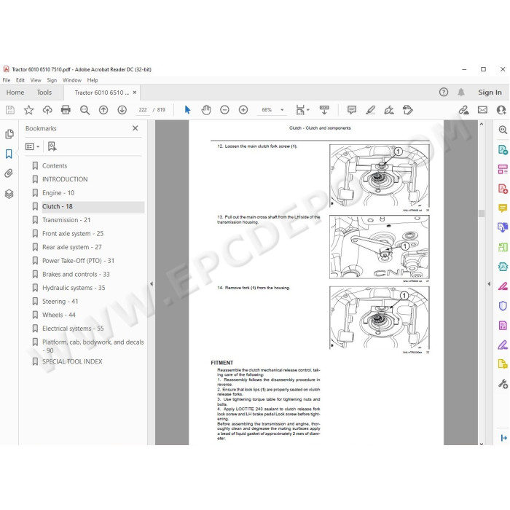510x510 pixels.
Task: Open the Sign menu
Action: tap(52, 80)
